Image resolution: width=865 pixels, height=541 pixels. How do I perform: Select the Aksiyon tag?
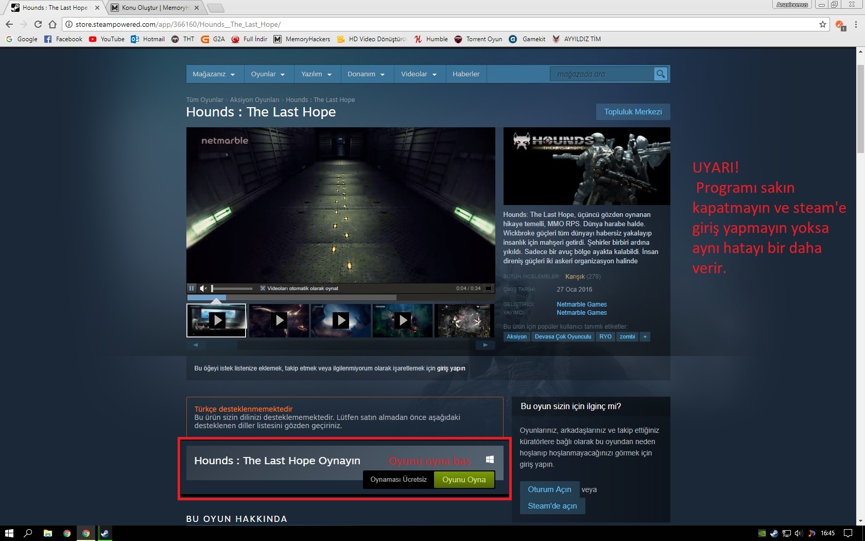(516, 337)
